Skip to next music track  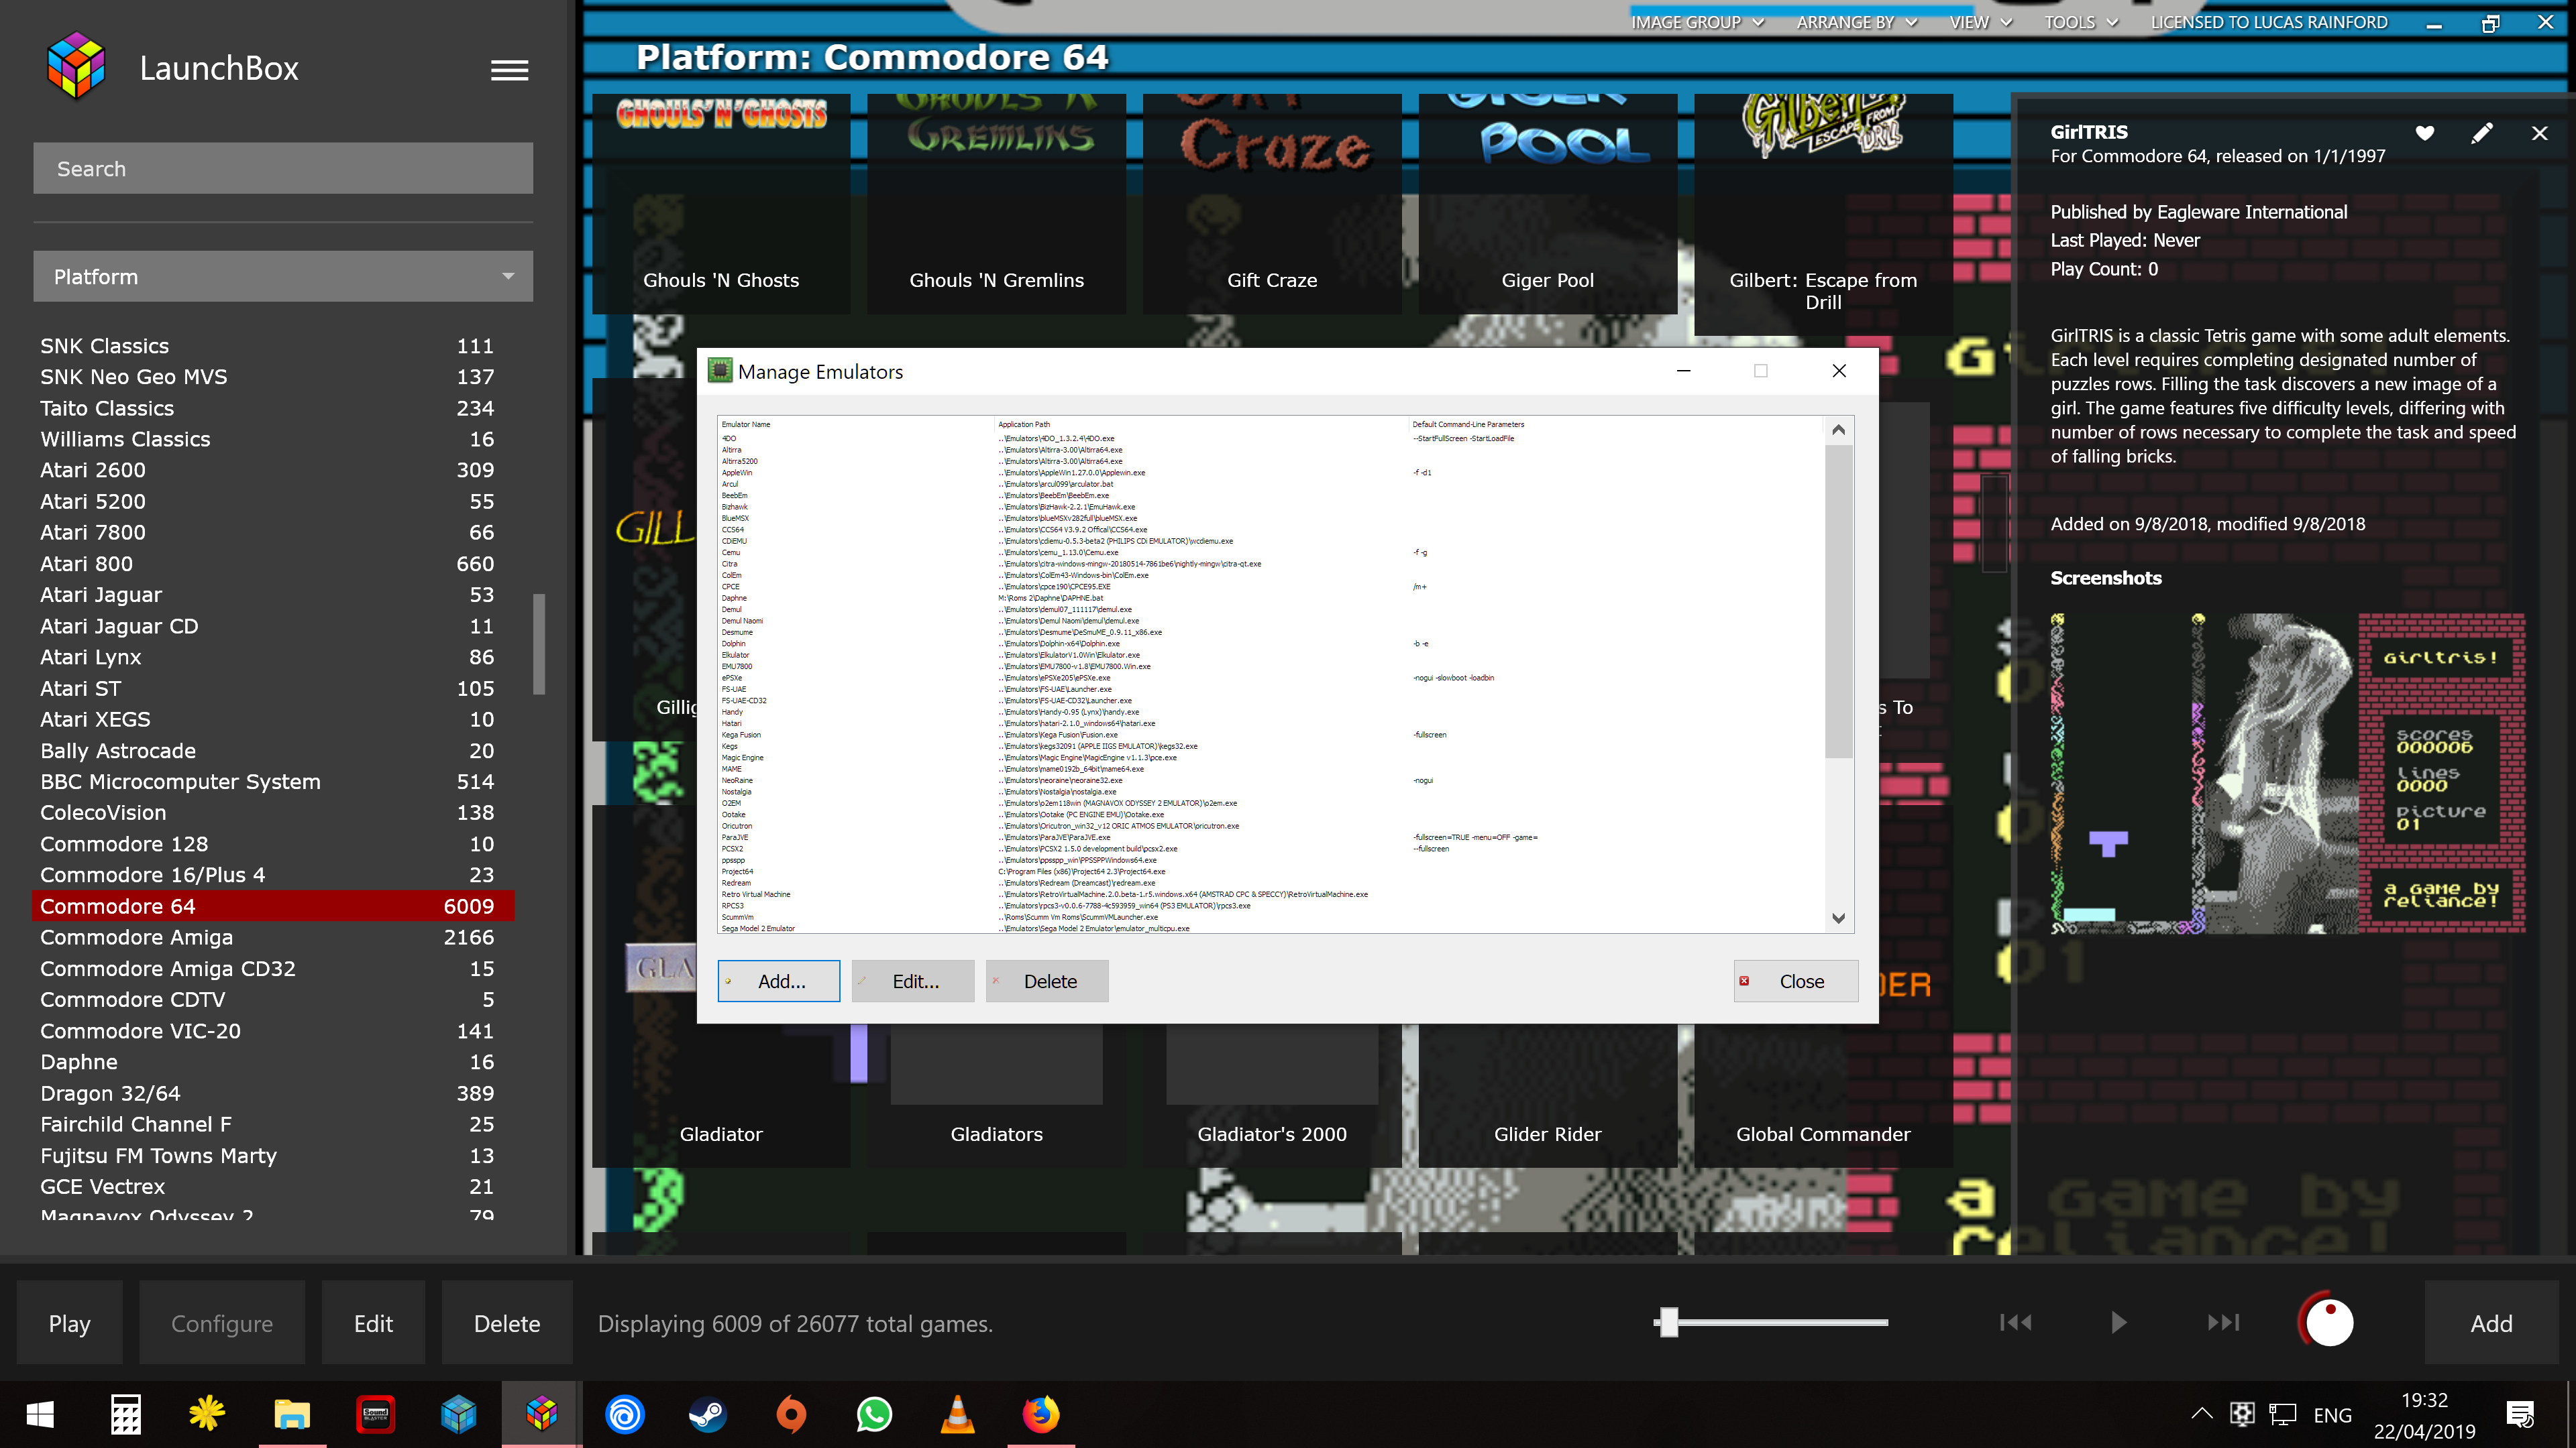[2223, 1322]
